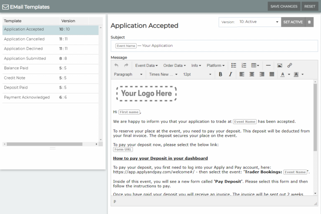Screen dimensions: 321x214
Task: Open the Event Data menu
Action: click(146, 66)
